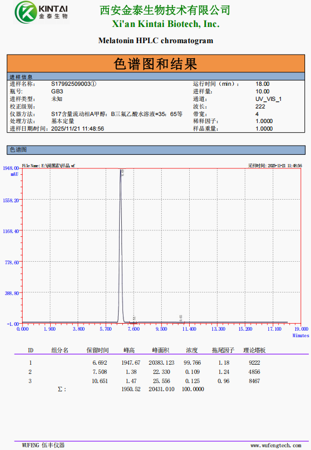Click peak area '22.330' in row 2
The height and width of the screenshot is (450, 311).
click(x=161, y=372)
